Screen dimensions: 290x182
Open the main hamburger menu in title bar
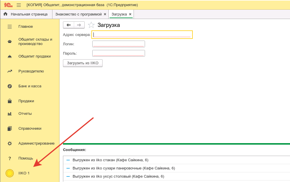point(19,5)
